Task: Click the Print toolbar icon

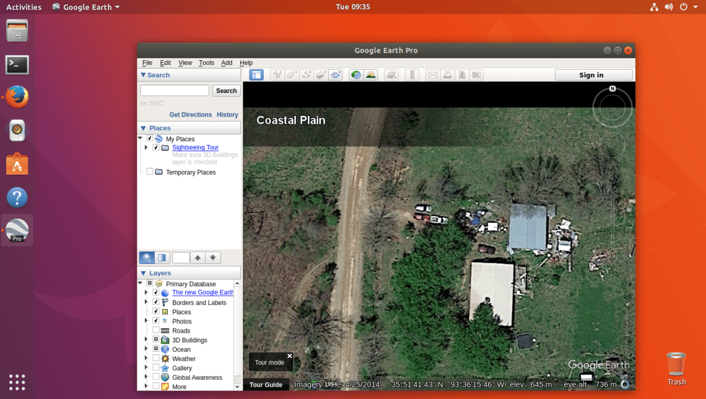Action: tap(447, 75)
